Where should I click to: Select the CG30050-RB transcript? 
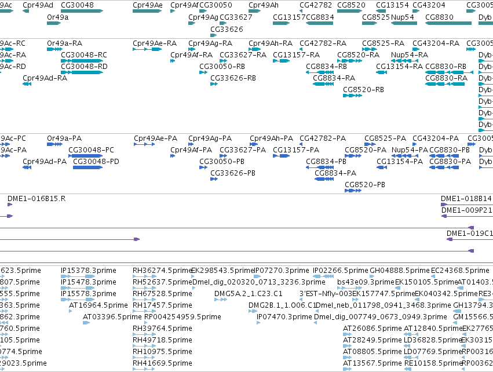222,67
